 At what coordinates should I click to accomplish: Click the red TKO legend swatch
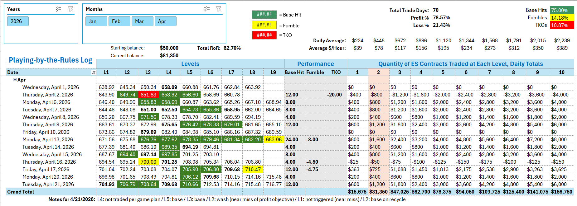click(264, 35)
